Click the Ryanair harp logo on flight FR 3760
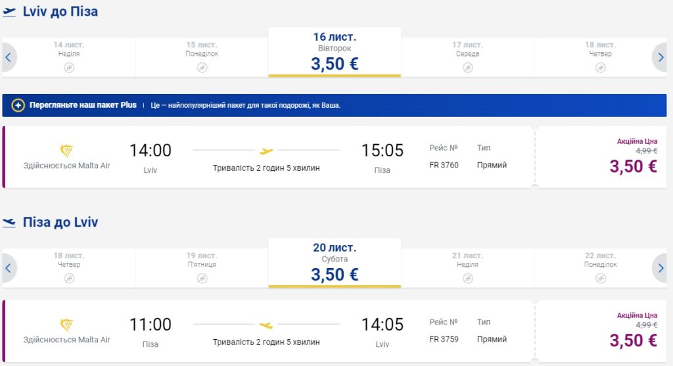Image resolution: width=673 pixels, height=366 pixels. point(66,150)
